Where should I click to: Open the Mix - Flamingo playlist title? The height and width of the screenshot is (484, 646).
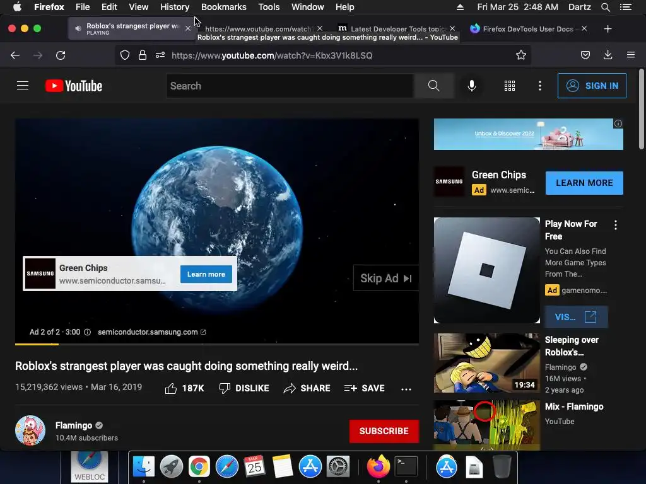tap(574, 406)
